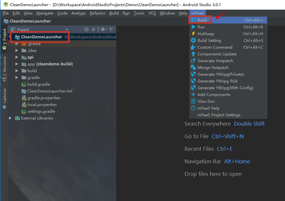Screen dimensions: 285x201
Task: Click the Custom Command hand icon
Action: 193,47
